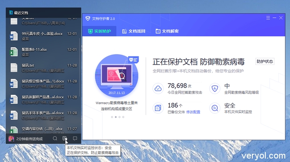Screen dimensions: 290x162
Task: Click the Excel icon of 空调内容总结 file
Action: pyautogui.click(x=14, y=130)
